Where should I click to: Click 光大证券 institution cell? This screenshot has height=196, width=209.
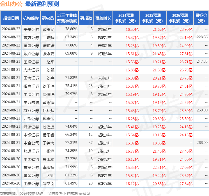[x=31, y=70]
